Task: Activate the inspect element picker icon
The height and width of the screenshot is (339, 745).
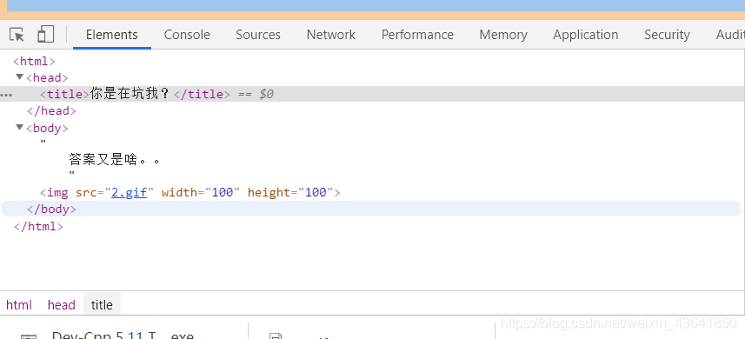Action: 17,35
